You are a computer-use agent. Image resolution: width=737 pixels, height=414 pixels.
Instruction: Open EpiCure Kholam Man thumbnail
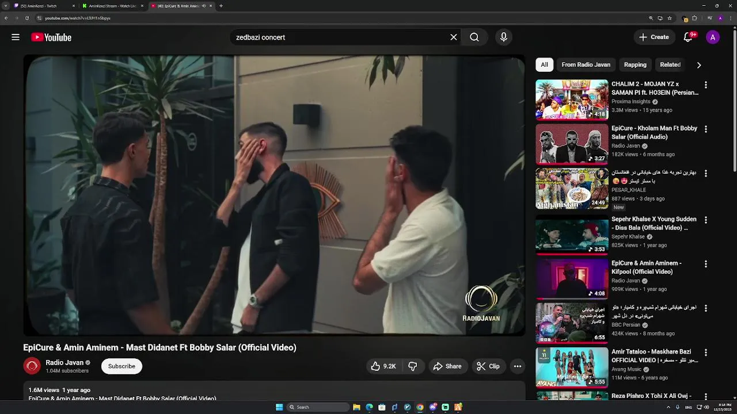(x=572, y=144)
